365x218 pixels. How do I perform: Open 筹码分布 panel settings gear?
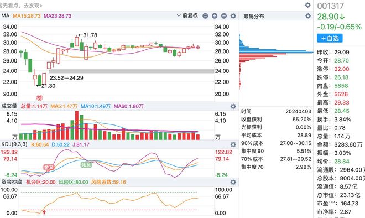[x=308, y=16]
